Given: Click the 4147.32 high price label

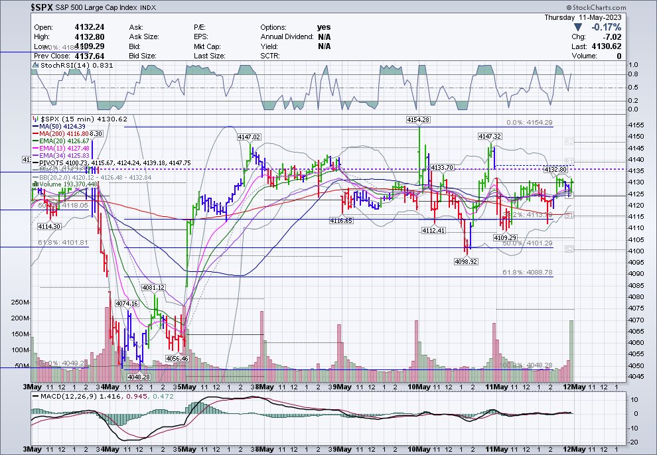Looking at the screenshot, I should (x=490, y=137).
